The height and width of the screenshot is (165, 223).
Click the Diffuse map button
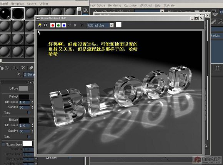32,88
